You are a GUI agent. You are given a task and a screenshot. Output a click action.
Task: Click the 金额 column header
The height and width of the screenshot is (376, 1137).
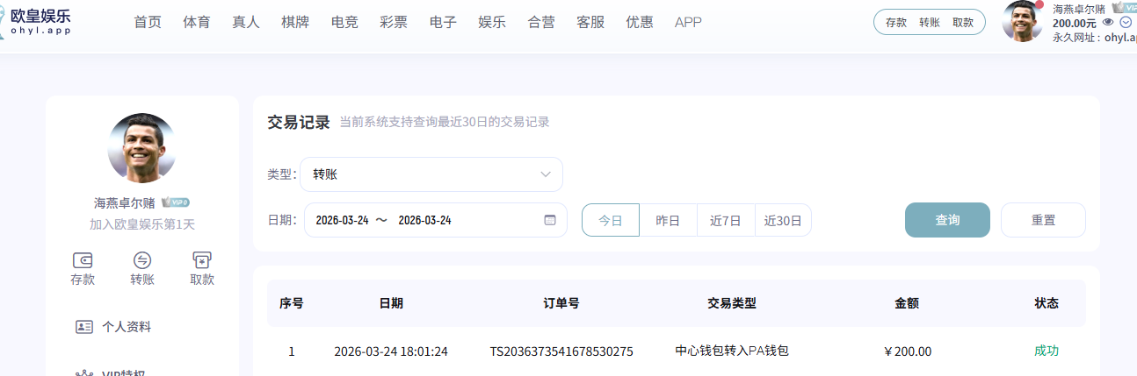(x=907, y=303)
